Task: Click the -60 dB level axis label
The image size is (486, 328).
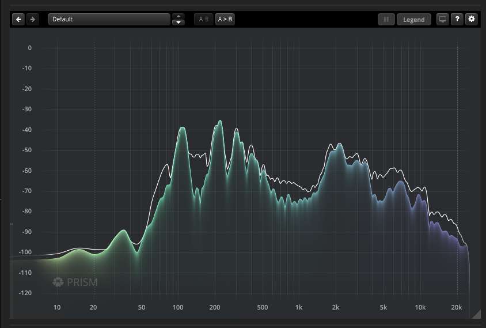Action: [x=26, y=171]
